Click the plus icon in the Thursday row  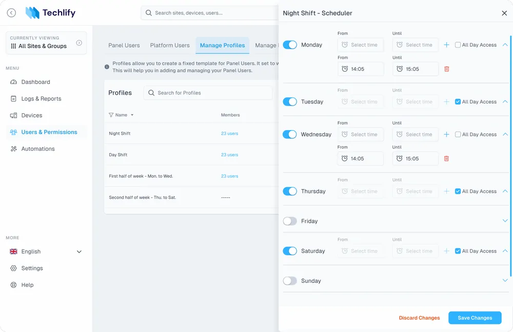tap(446, 191)
